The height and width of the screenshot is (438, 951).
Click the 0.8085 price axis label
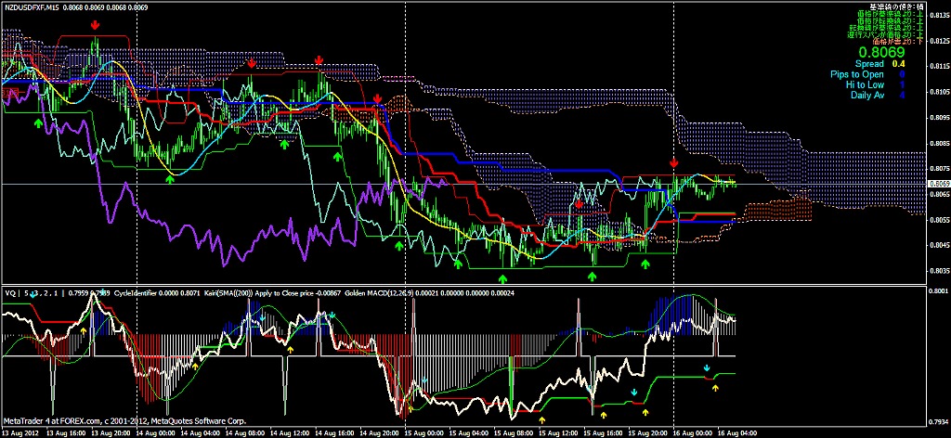(938, 144)
